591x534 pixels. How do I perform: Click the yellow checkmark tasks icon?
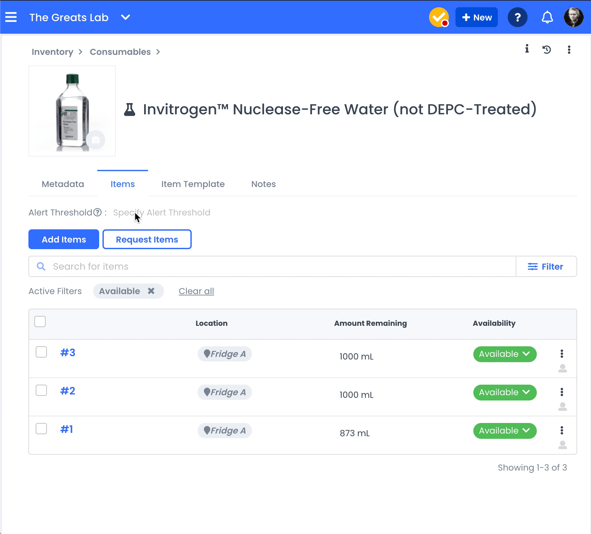tap(439, 17)
